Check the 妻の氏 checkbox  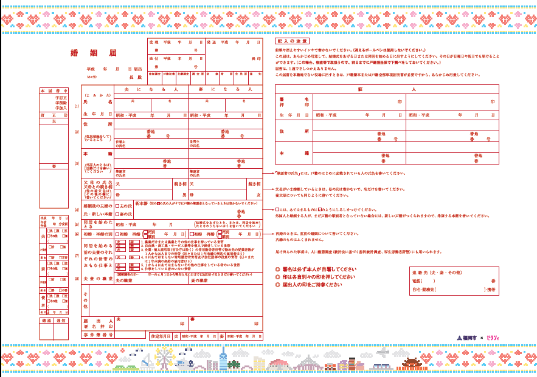point(118,215)
